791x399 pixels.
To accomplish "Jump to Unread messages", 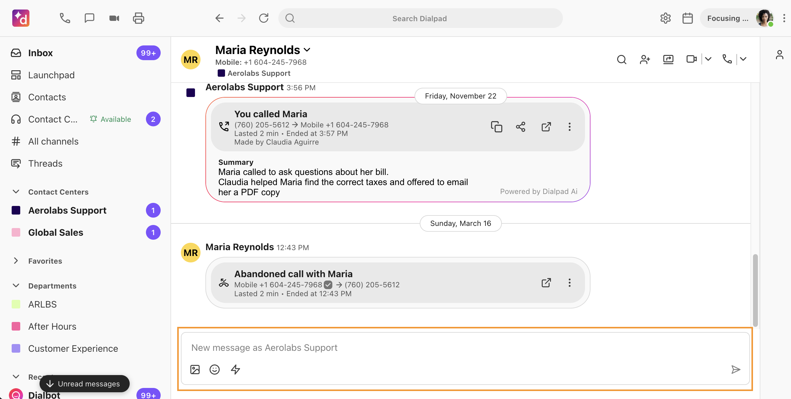I will point(84,384).
